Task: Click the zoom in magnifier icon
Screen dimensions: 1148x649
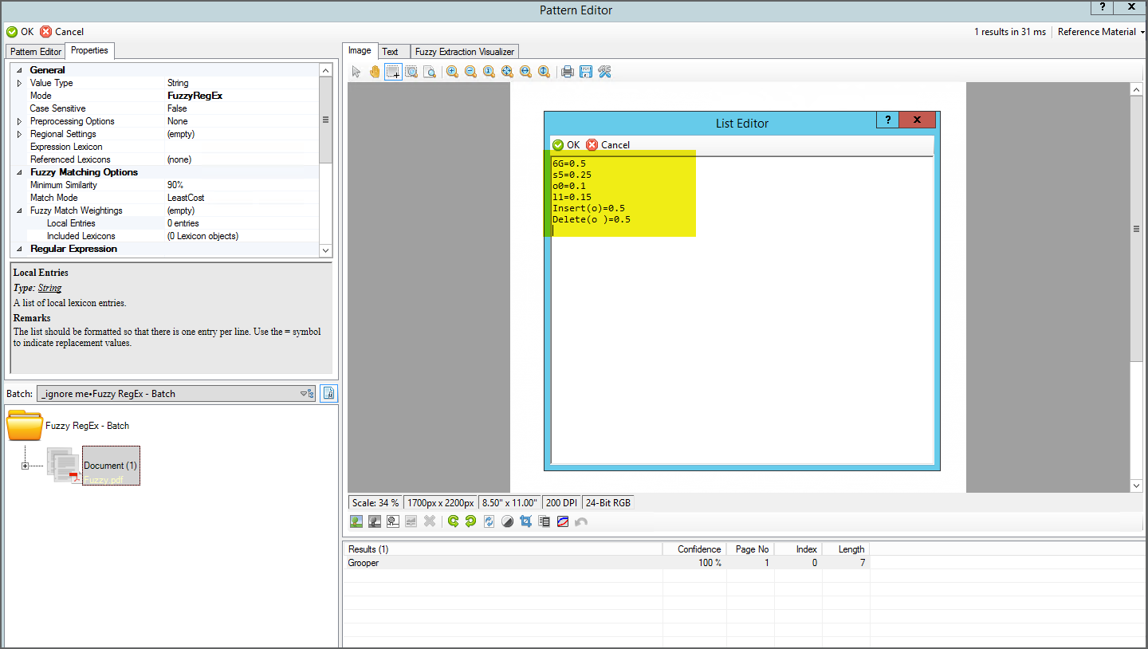Action: pos(452,72)
